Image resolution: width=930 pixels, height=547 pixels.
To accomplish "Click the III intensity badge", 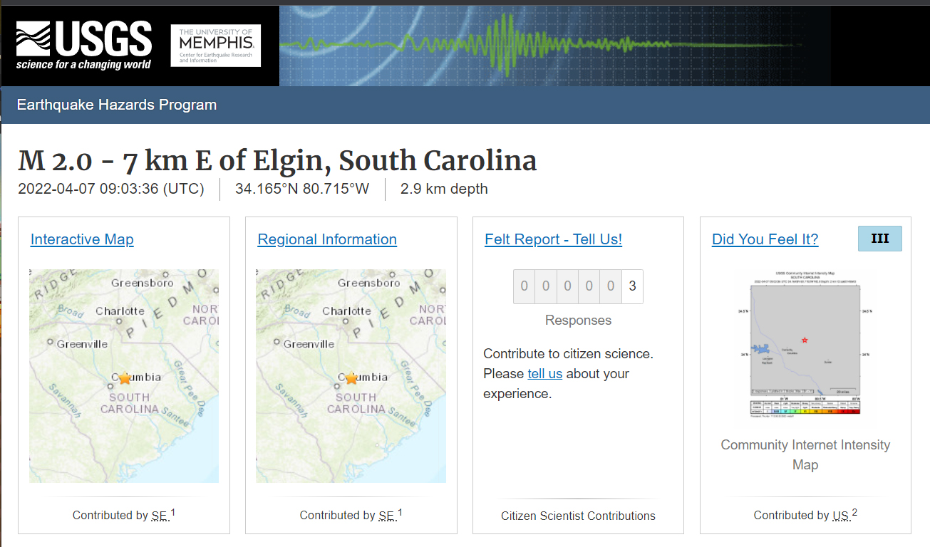I will 879,239.
